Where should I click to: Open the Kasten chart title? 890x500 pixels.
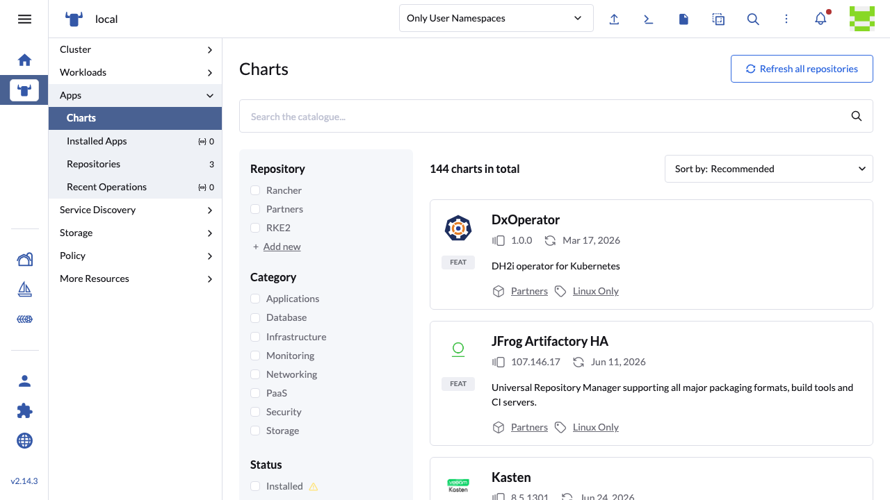[x=511, y=477]
